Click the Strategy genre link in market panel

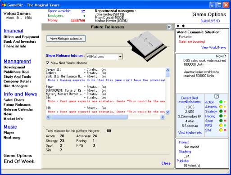(x=211, y=112)
